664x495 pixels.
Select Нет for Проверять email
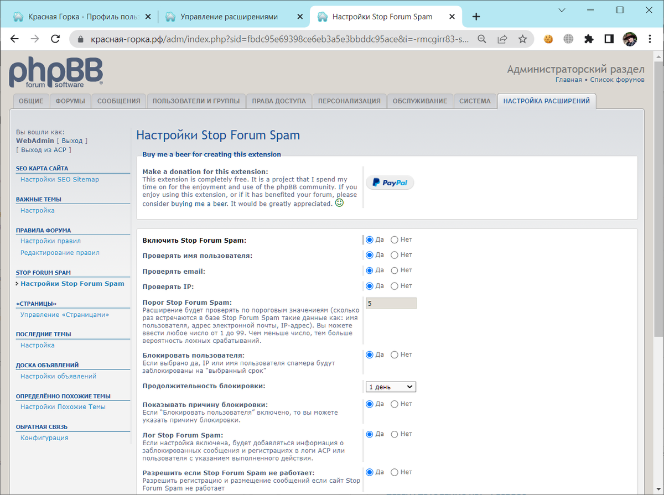pyautogui.click(x=395, y=270)
